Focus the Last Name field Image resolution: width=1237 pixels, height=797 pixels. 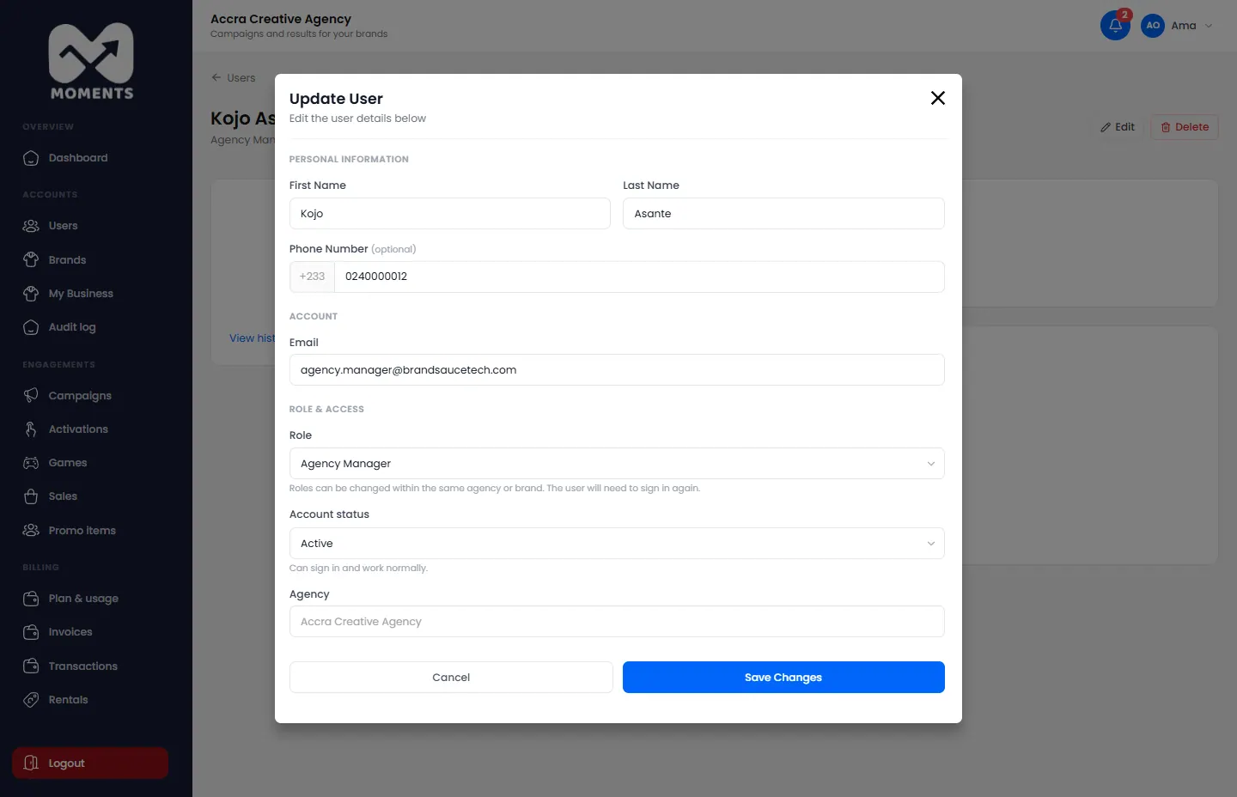[783, 214]
